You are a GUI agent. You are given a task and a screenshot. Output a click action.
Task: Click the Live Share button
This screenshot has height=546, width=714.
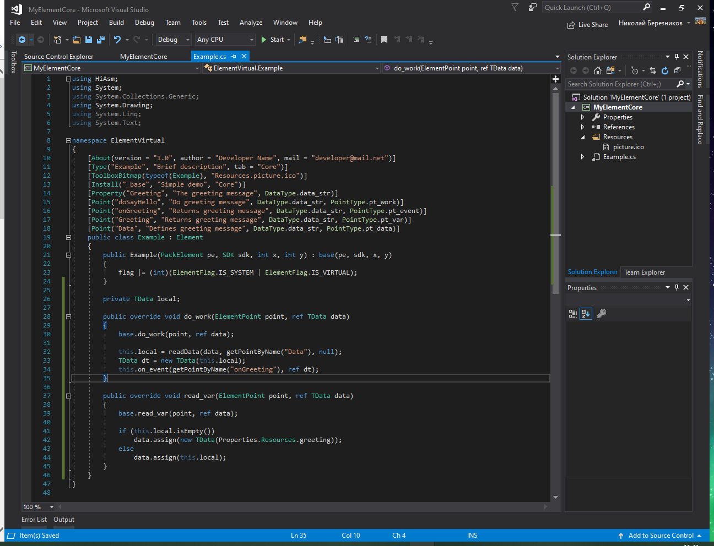click(587, 25)
